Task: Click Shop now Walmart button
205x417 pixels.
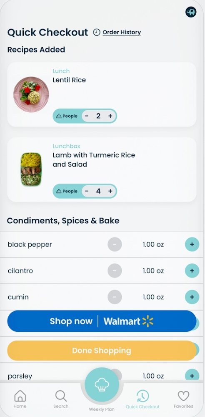Action: click(102, 321)
